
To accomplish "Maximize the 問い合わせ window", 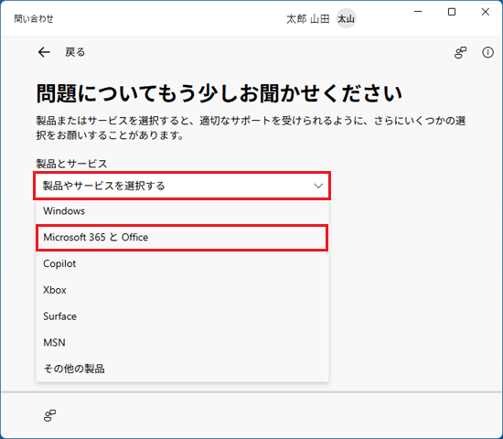I will 452,12.
